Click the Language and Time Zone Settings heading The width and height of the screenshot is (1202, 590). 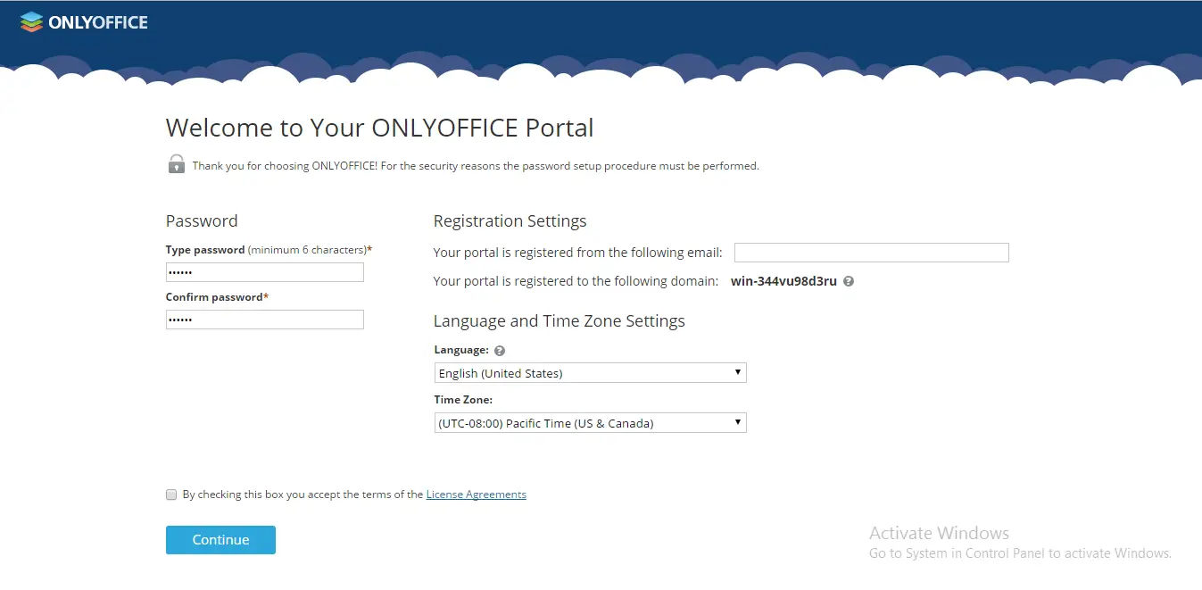560,321
